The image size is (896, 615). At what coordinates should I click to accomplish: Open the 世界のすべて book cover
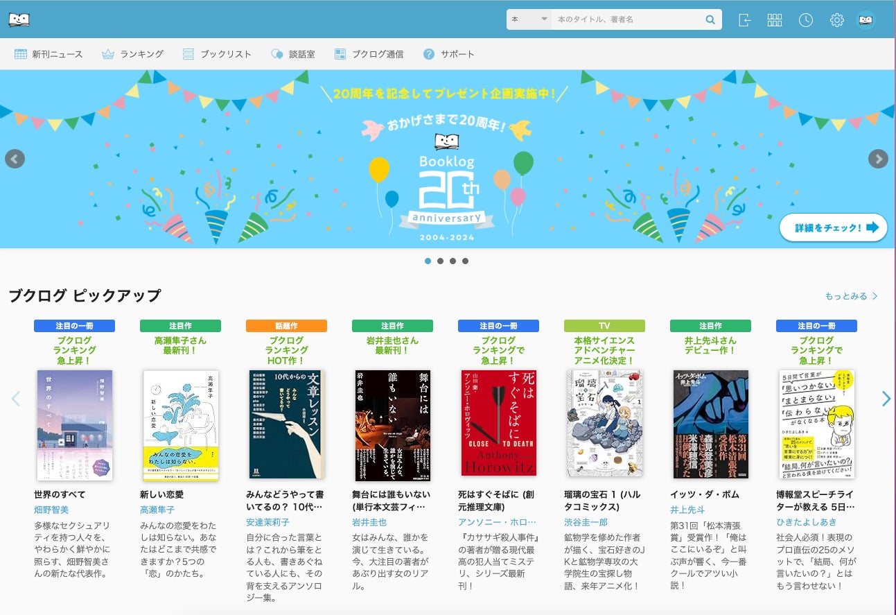coord(74,426)
